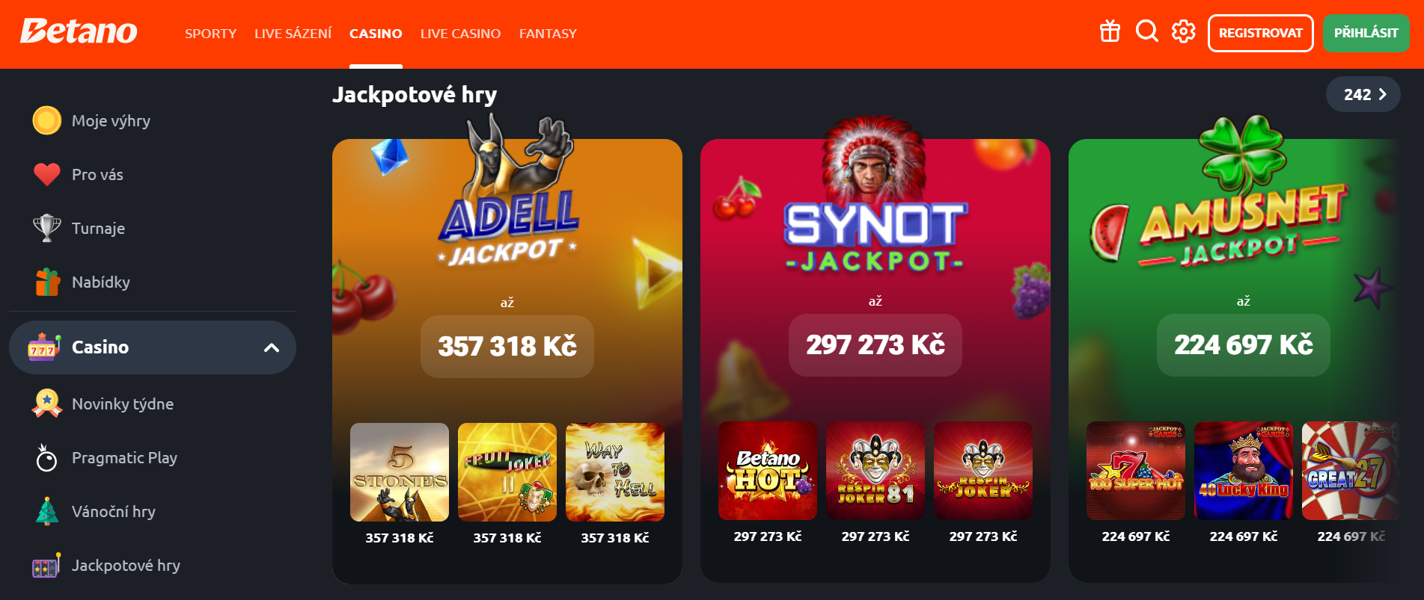Go to Fantasy section
The image size is (1424, 600).
(548, 34)
